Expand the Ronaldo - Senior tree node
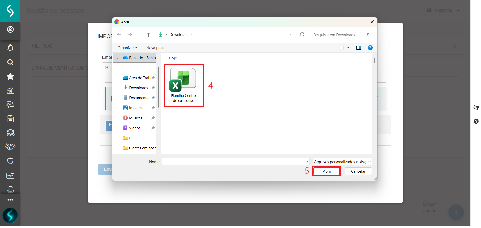The height and width of the screenshot is (228, 481). (118, 58)
